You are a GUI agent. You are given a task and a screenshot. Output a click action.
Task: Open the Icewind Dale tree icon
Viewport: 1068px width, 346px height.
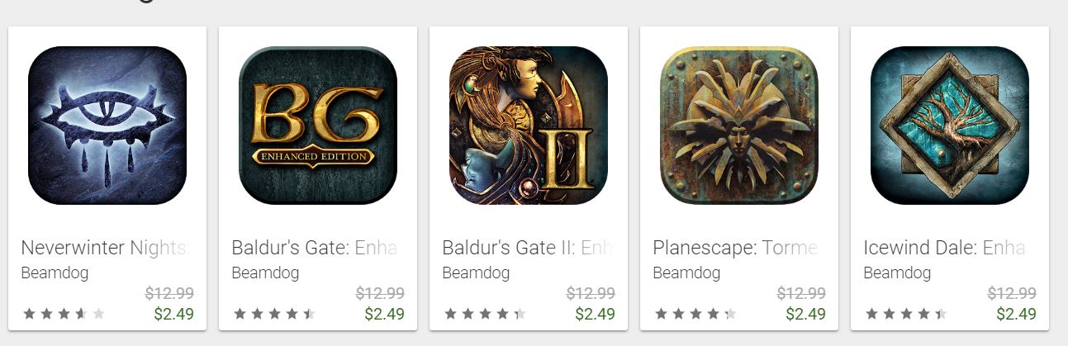pyautogui.click(x=950, y=126)
